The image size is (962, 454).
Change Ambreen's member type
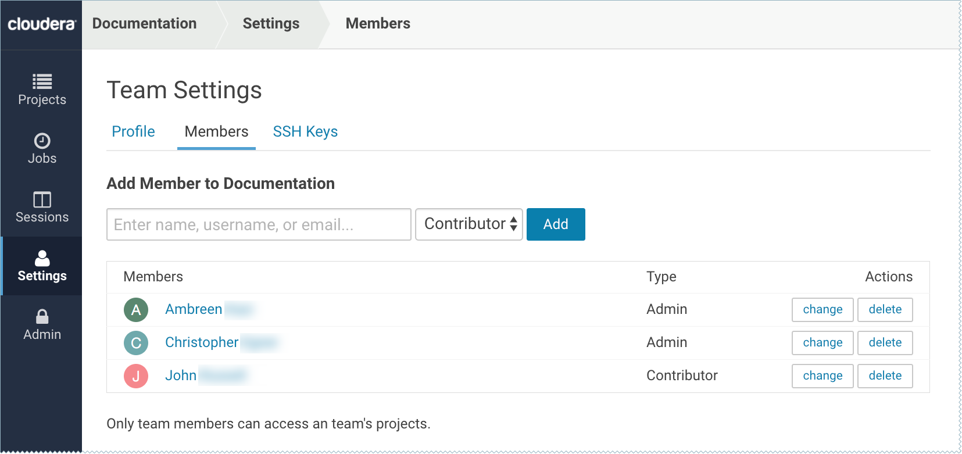pos(822,310)
